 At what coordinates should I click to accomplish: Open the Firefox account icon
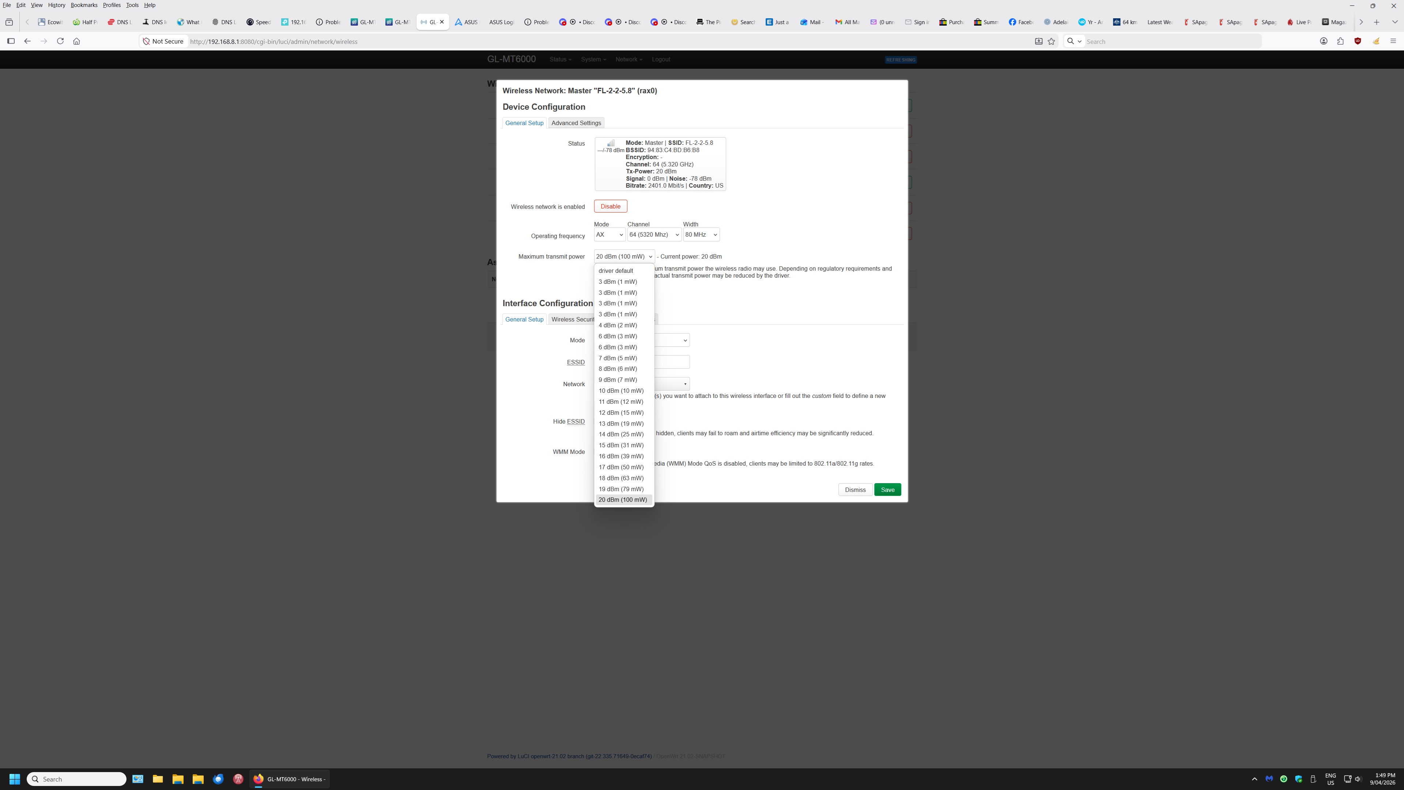tap(1323, 41)
